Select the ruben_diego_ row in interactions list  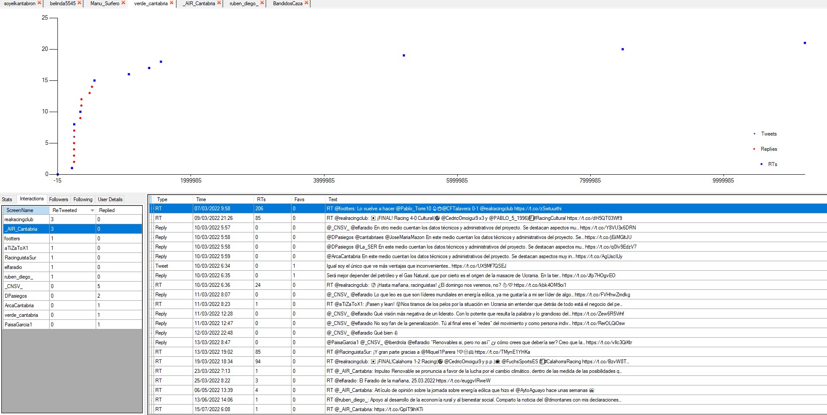[x=73, y=277]
